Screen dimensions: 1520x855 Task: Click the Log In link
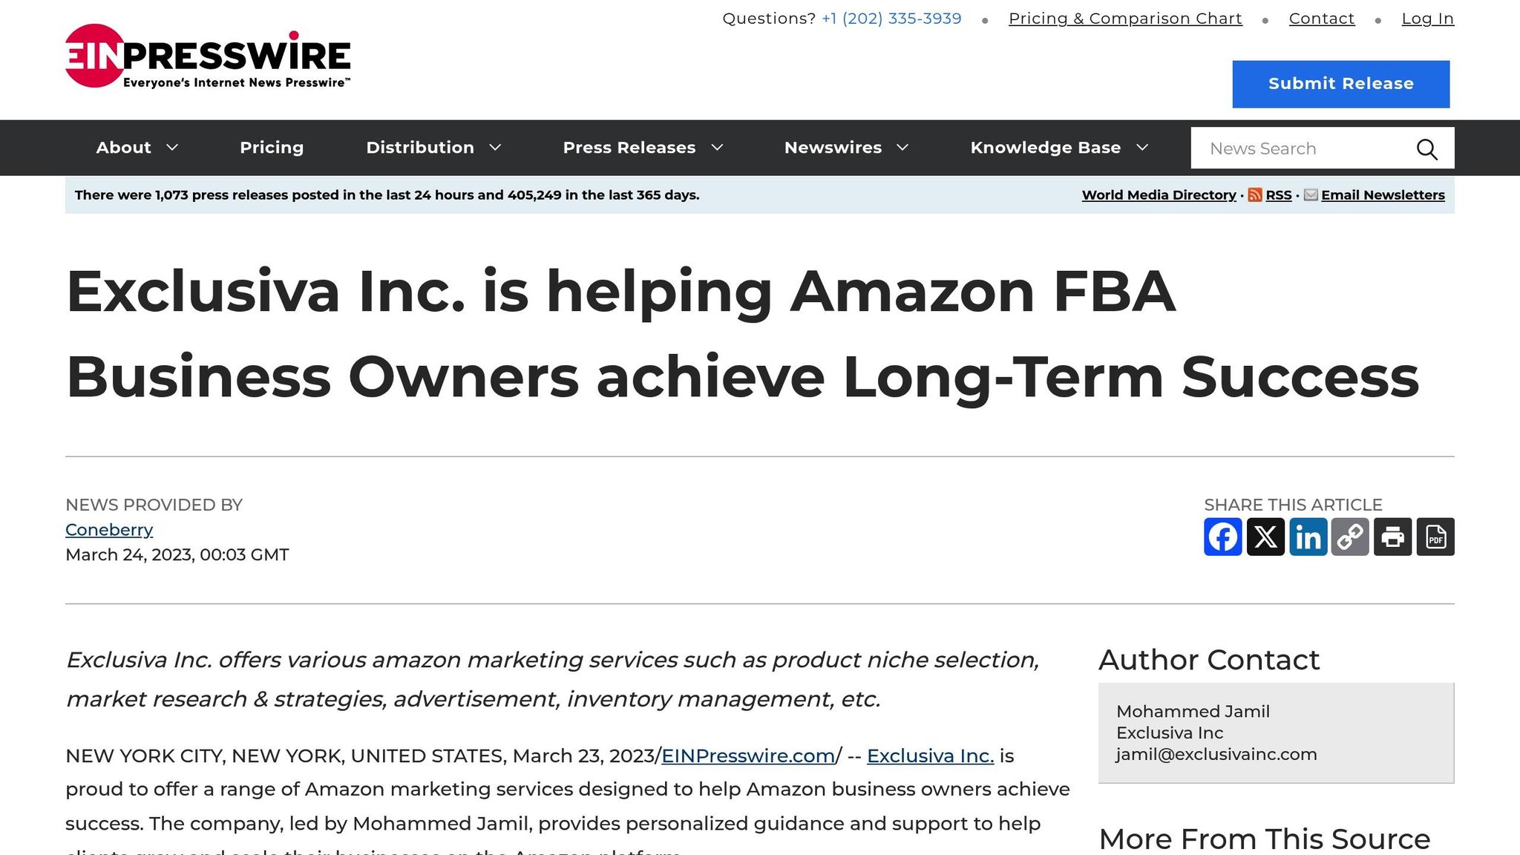[x=1427, y=19]
